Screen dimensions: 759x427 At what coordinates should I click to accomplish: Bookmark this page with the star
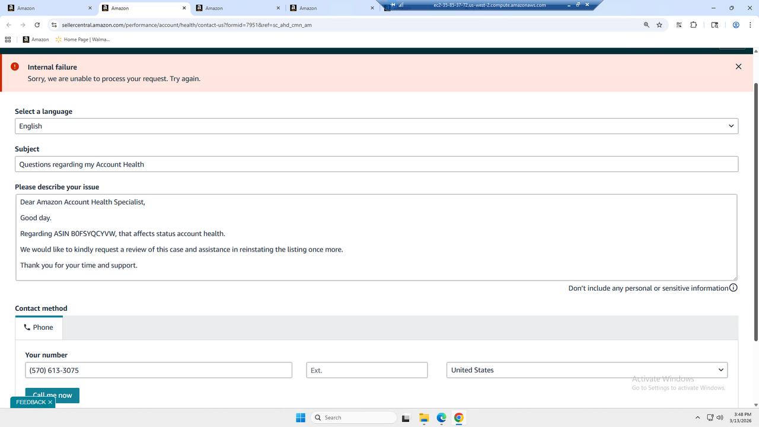(x=659, y=25)
